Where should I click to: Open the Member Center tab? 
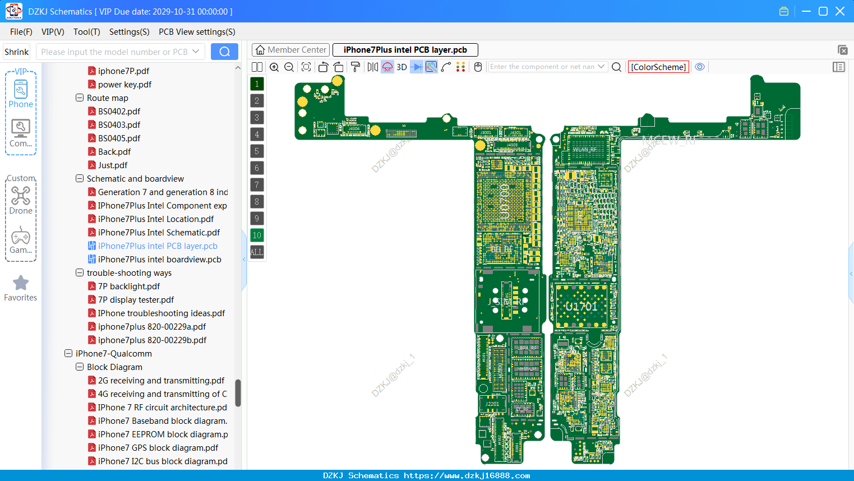(290, 50)
